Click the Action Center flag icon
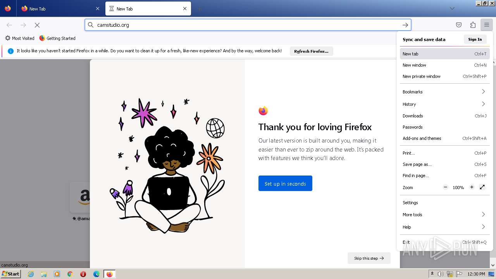 459,274
